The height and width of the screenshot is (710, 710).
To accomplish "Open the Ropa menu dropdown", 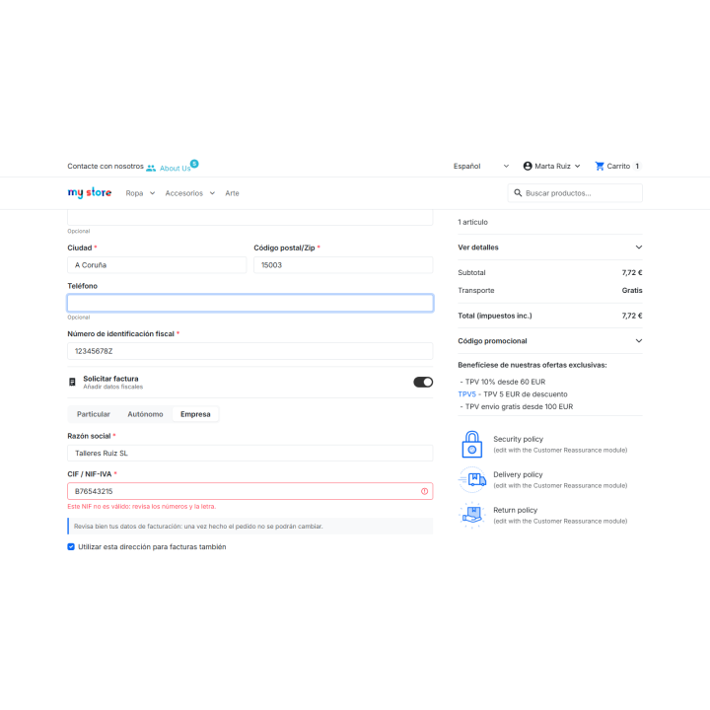I will pos(140,193).
